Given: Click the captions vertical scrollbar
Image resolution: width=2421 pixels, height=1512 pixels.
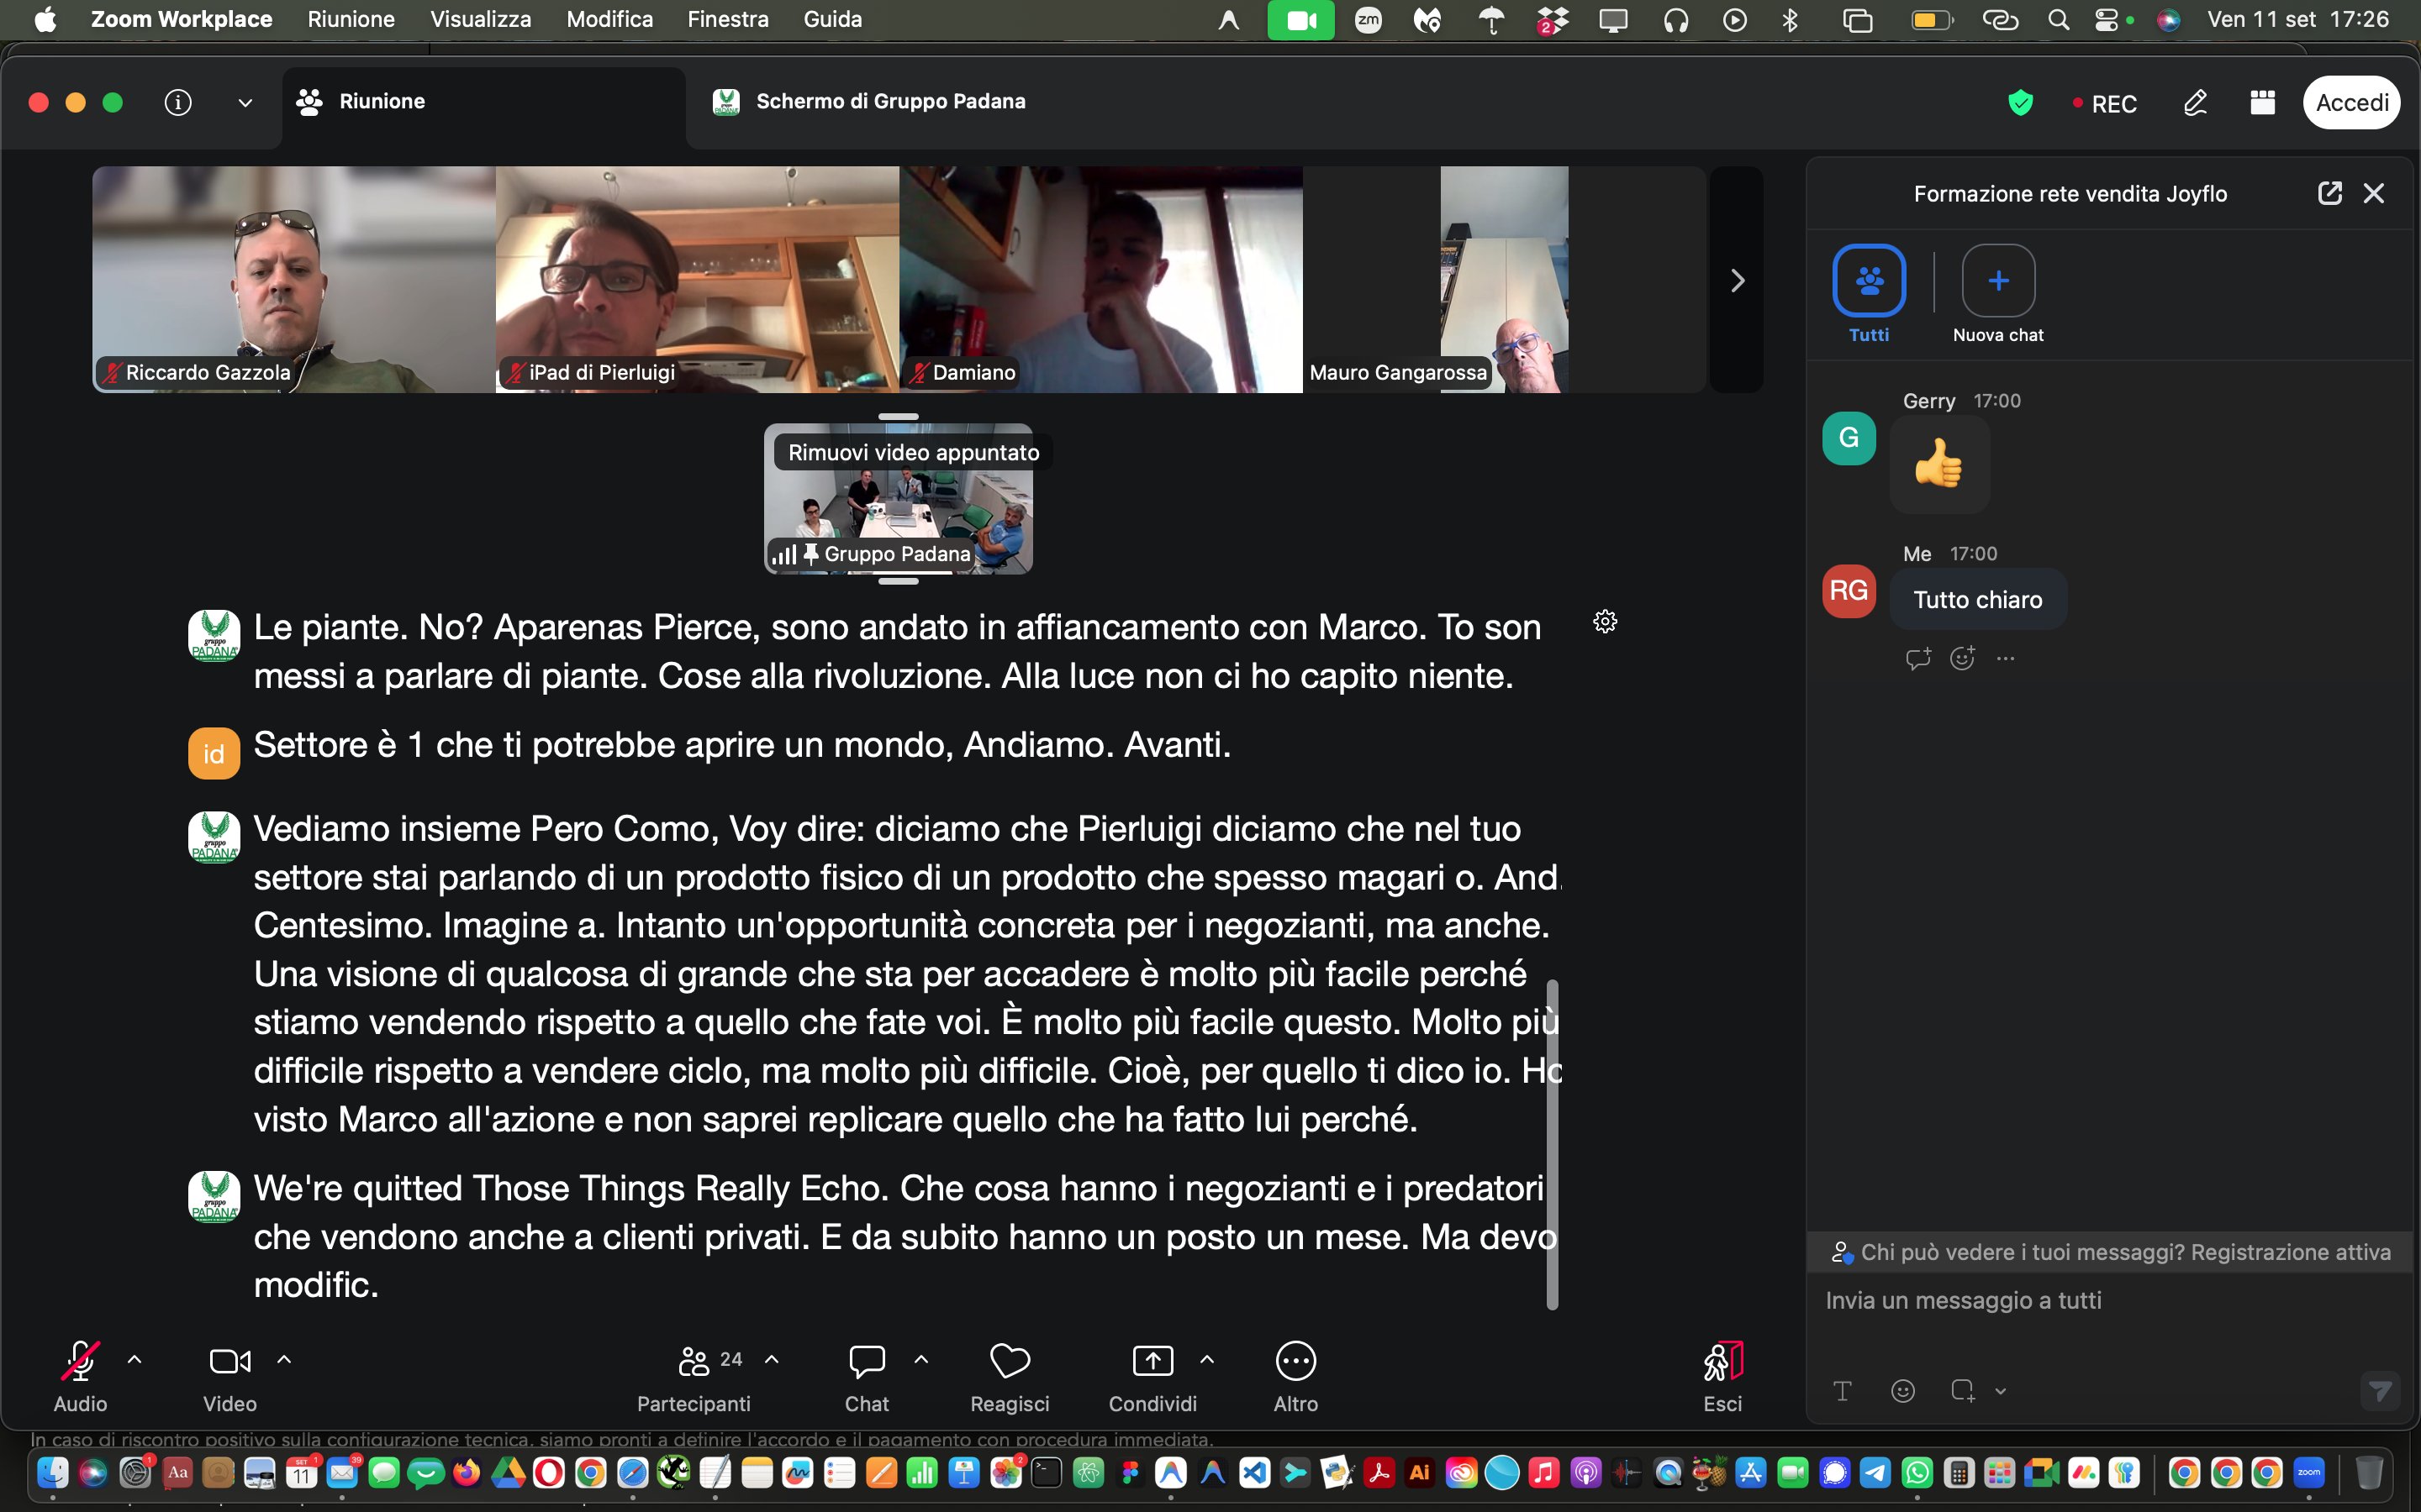Looking at the screenshot, I should tap(1553, 1143).
